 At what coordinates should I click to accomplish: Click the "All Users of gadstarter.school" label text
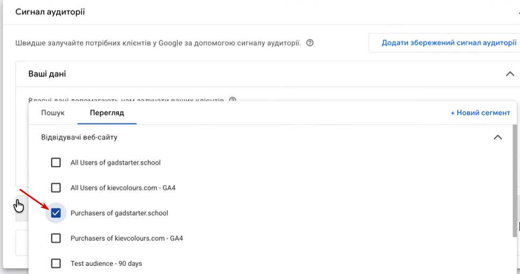tap(115, 162)
